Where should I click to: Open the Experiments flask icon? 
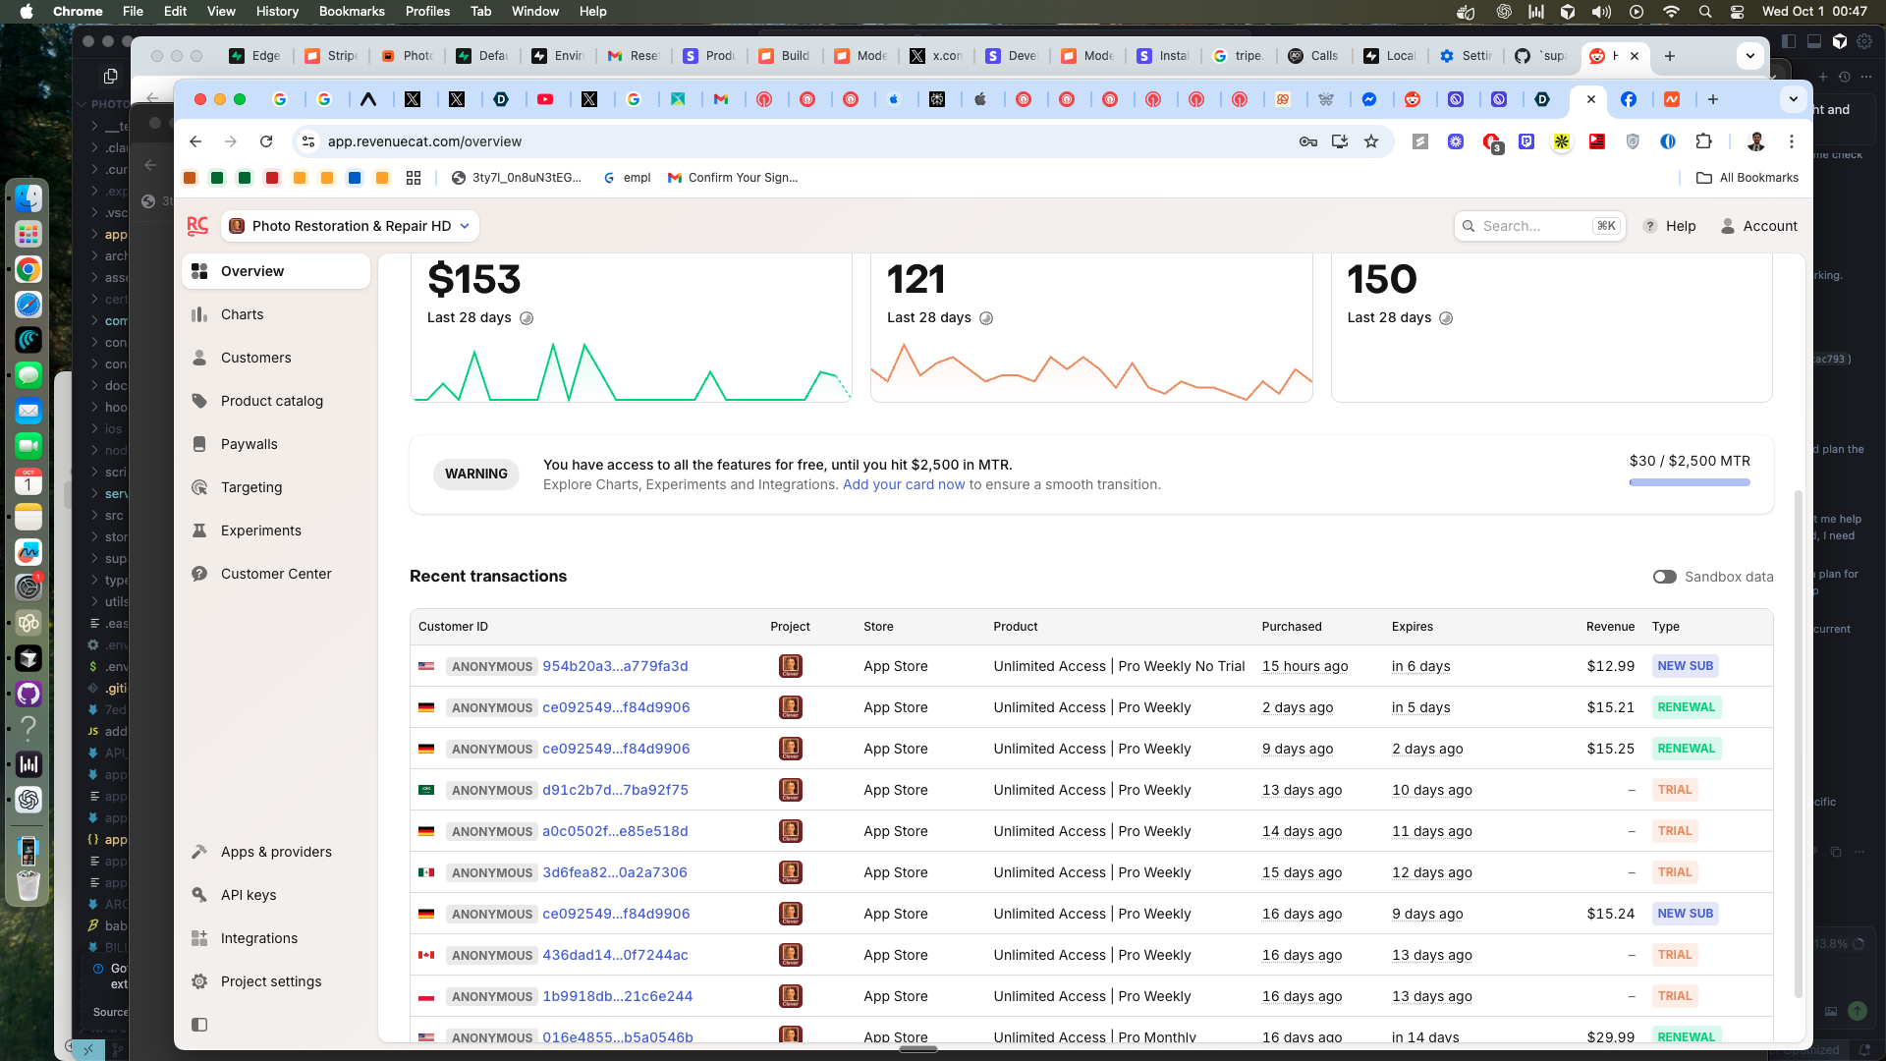[199, 530]
